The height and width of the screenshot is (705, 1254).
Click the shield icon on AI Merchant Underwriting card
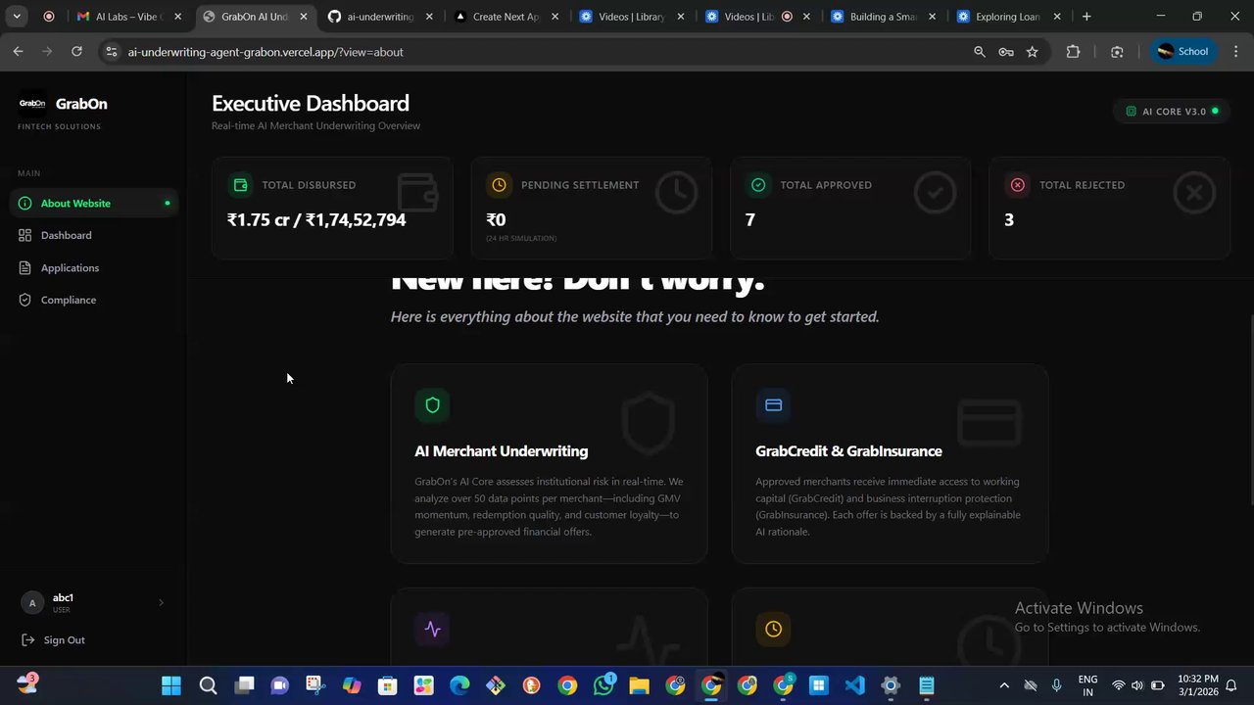coord(432,405)
